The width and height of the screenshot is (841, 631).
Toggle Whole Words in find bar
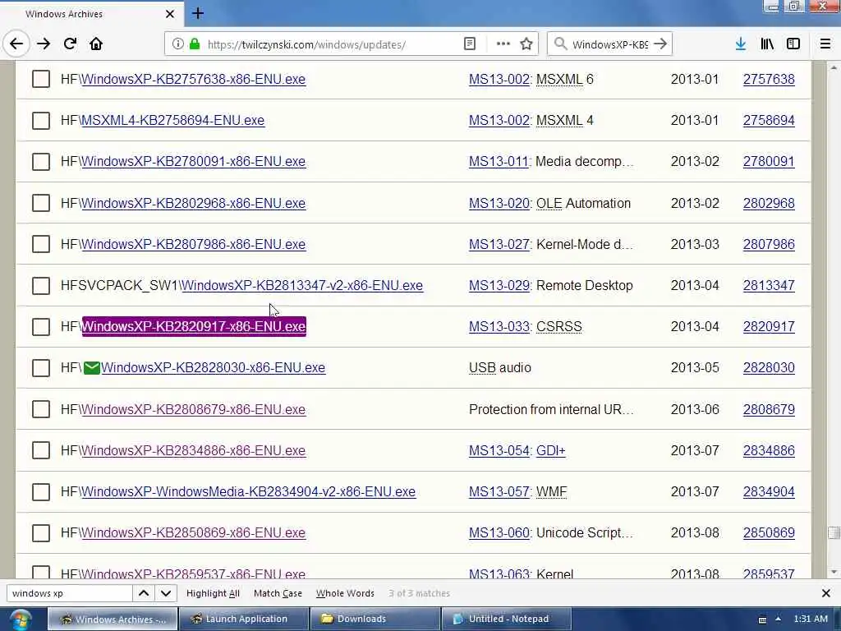[345, 593]
